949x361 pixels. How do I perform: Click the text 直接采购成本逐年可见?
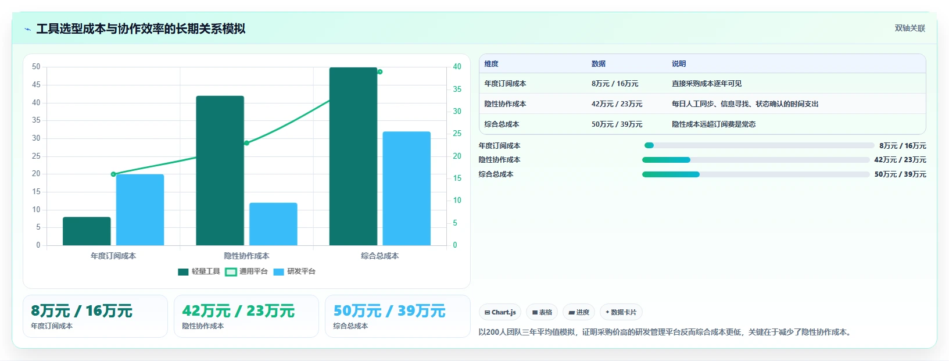707,84
